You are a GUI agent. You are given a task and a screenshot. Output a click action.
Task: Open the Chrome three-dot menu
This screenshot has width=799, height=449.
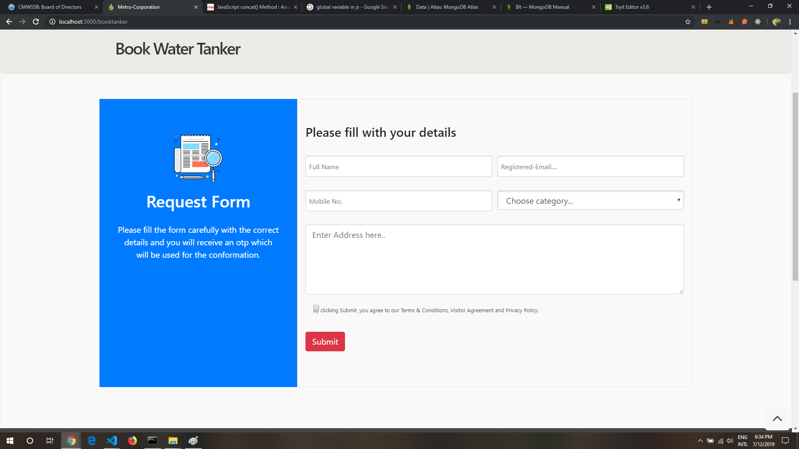coord(790,22)
